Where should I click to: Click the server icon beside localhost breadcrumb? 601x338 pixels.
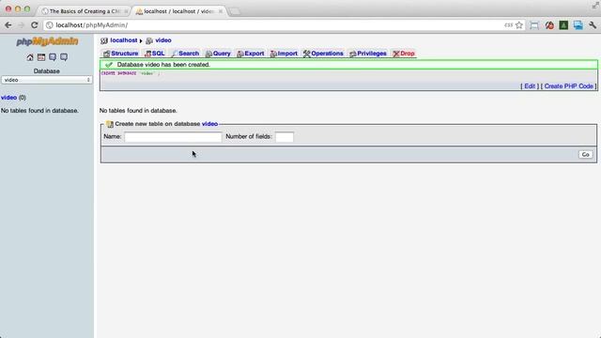[104, 40]
